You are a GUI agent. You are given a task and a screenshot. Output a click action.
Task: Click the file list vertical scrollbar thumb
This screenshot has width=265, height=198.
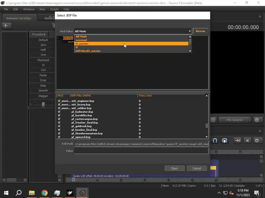[x=207, y=126]
